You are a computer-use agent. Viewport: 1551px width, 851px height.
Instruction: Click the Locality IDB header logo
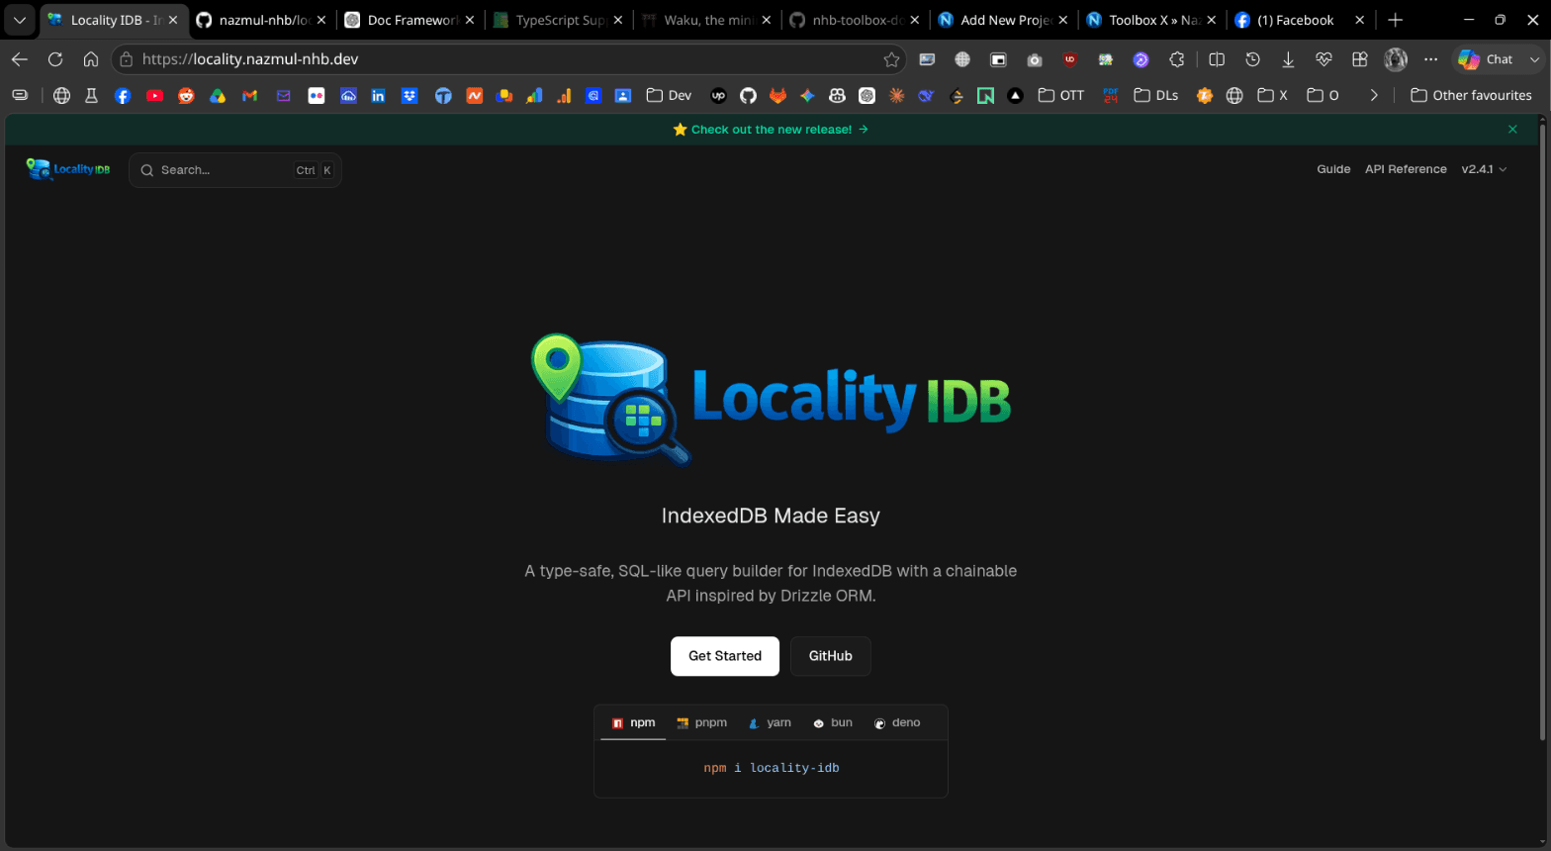[x=68, y=169]
